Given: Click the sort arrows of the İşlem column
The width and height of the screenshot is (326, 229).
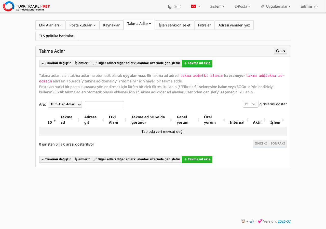Looking at the screenshot, I should [283, 120].
